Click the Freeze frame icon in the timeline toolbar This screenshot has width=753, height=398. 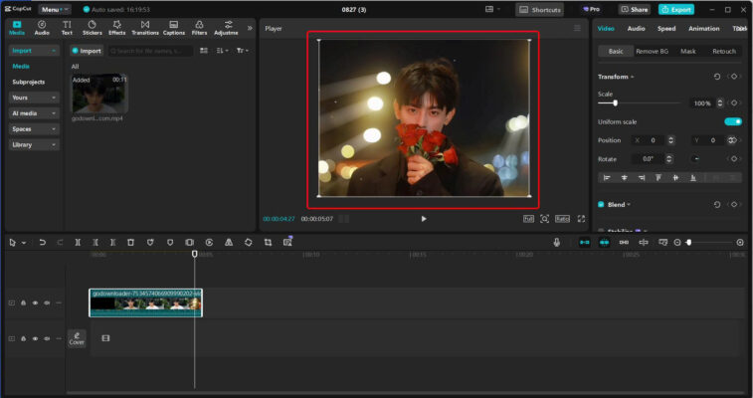pos(190,243)
